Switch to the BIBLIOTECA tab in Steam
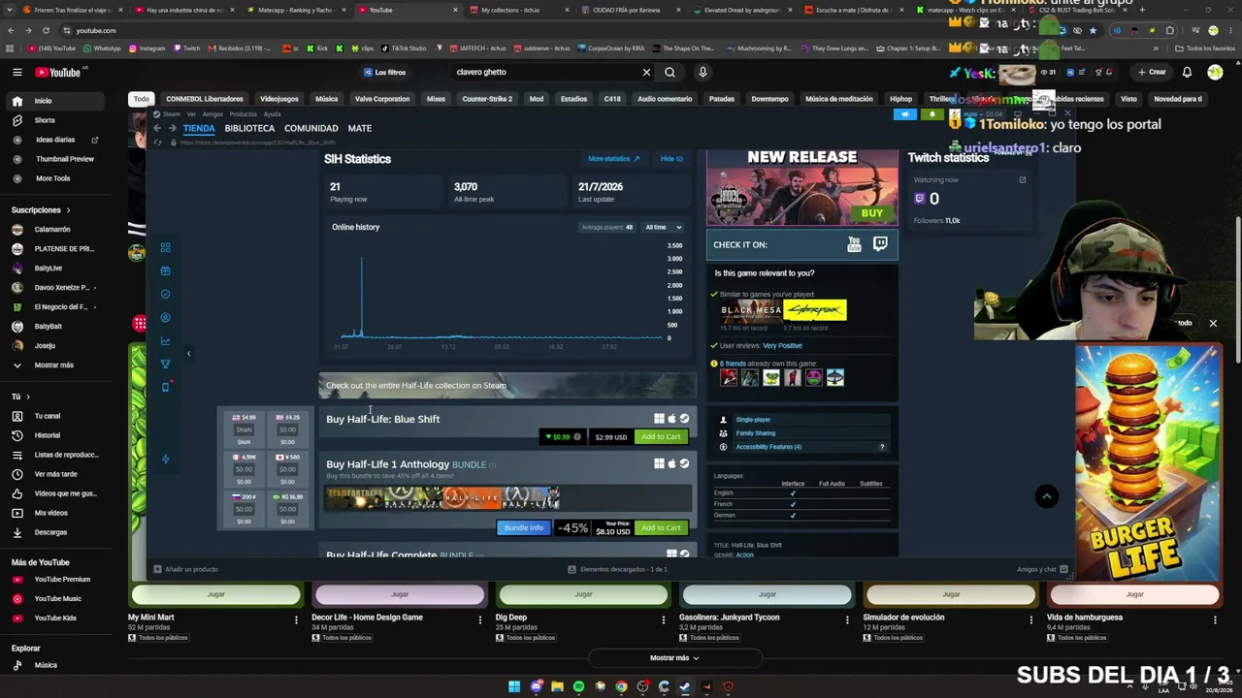This screenshot has height=698, width=1242. tap(249, 128)
